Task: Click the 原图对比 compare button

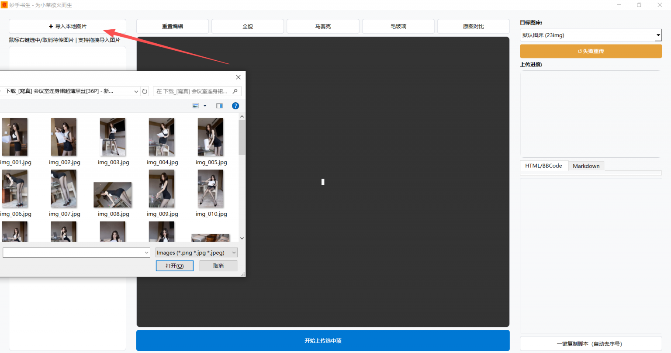Action: [x=473, y=26]
